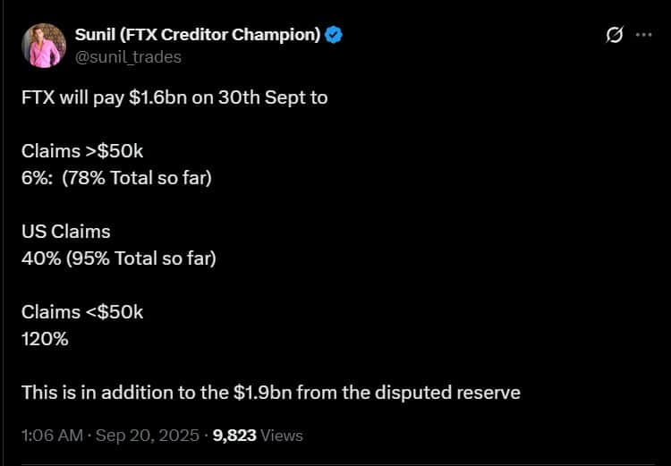
Task: Click the sentence about the disputed reserve
Action: 270,392
